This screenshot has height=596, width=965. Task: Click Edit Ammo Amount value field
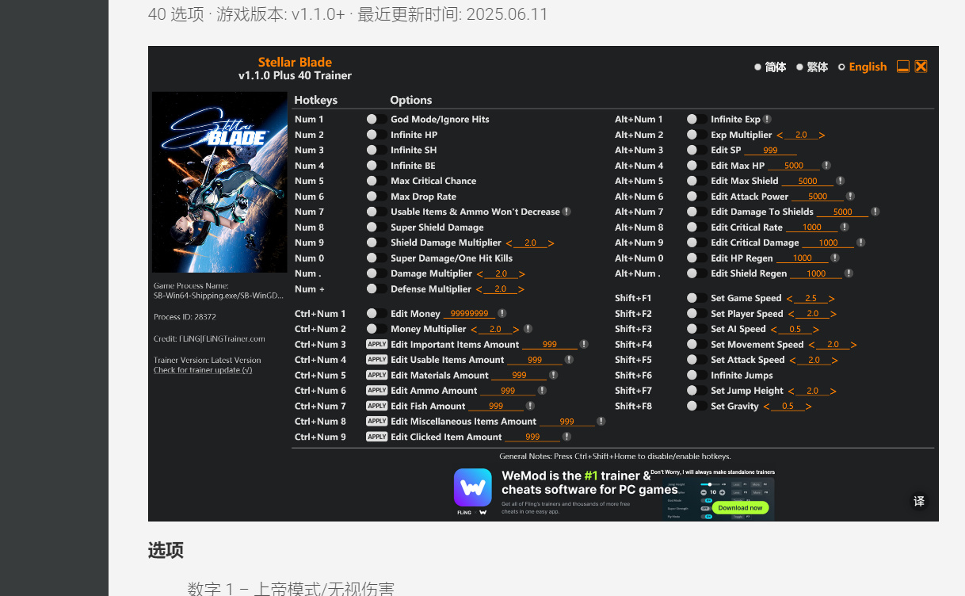[x=508, y=391]
